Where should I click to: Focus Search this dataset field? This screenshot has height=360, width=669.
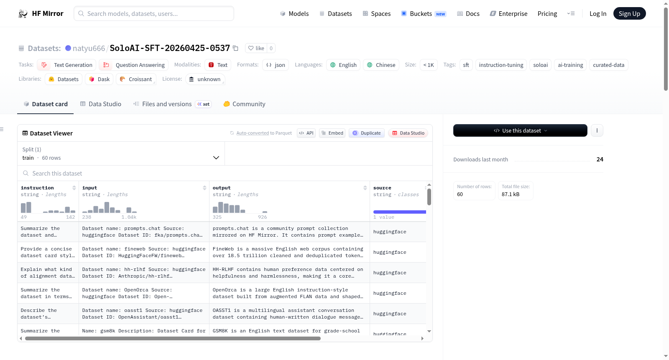point(225,173)
